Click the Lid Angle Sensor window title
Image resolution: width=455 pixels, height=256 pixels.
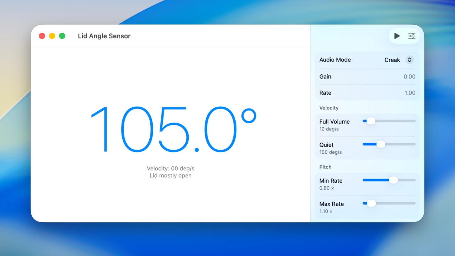pyautogui.click(x=104, y=36)
